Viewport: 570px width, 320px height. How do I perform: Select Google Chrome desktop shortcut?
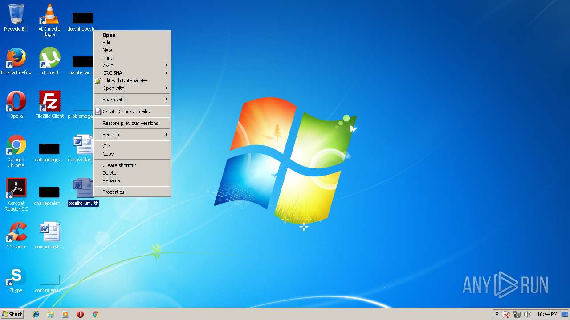[16, 151]
